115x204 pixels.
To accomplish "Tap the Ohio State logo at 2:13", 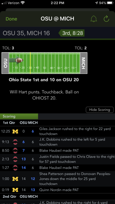I will click(x=15, y=159).
